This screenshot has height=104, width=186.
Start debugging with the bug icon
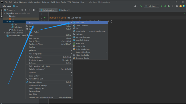(165, 6)
